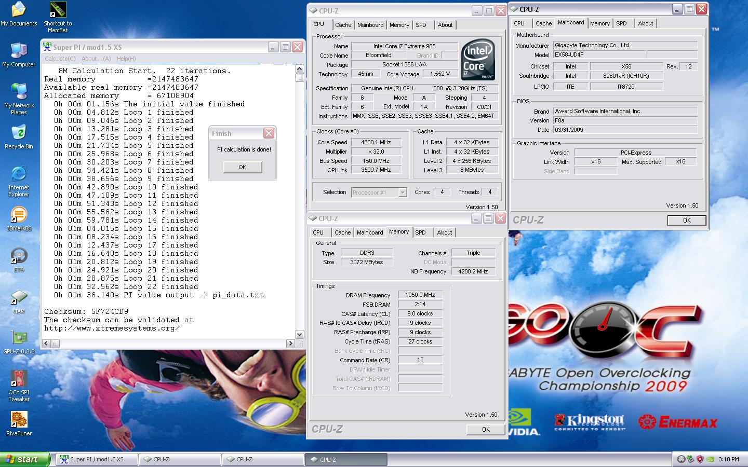
Task: Select CPU tab in CPU-Z Mainboard window
Action: click(x=519, y=23)
